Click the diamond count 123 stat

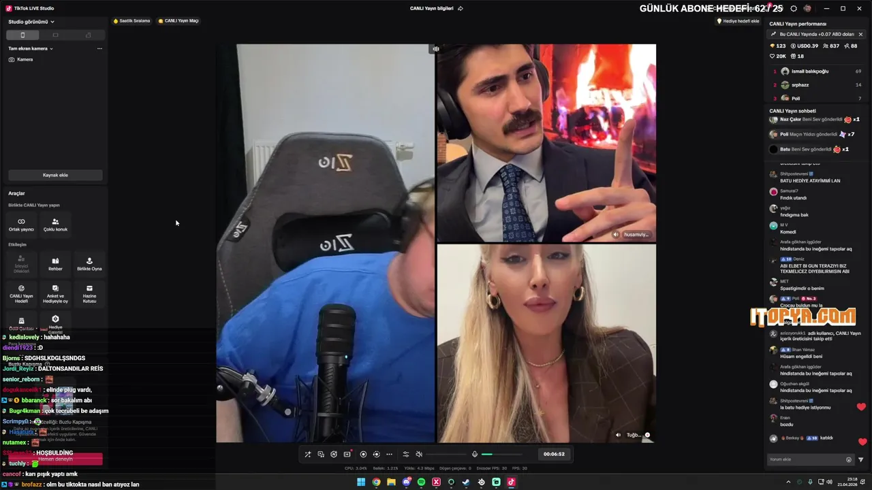click(x=777, y=46)
